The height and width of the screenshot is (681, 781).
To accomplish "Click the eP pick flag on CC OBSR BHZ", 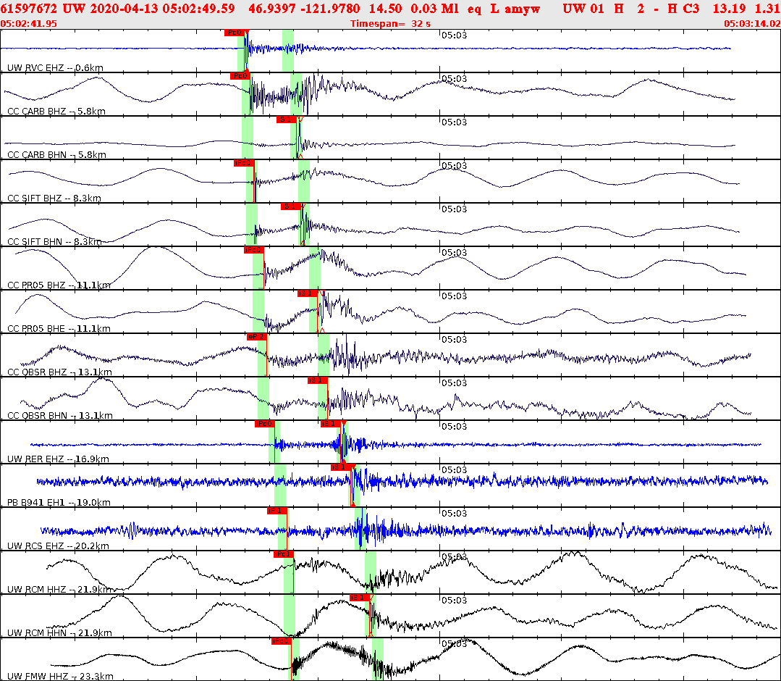I will pyautogui.click(x=258, y=335).
